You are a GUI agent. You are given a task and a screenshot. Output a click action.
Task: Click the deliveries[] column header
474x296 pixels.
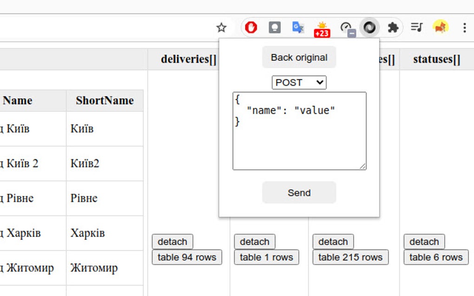(189, 59)
